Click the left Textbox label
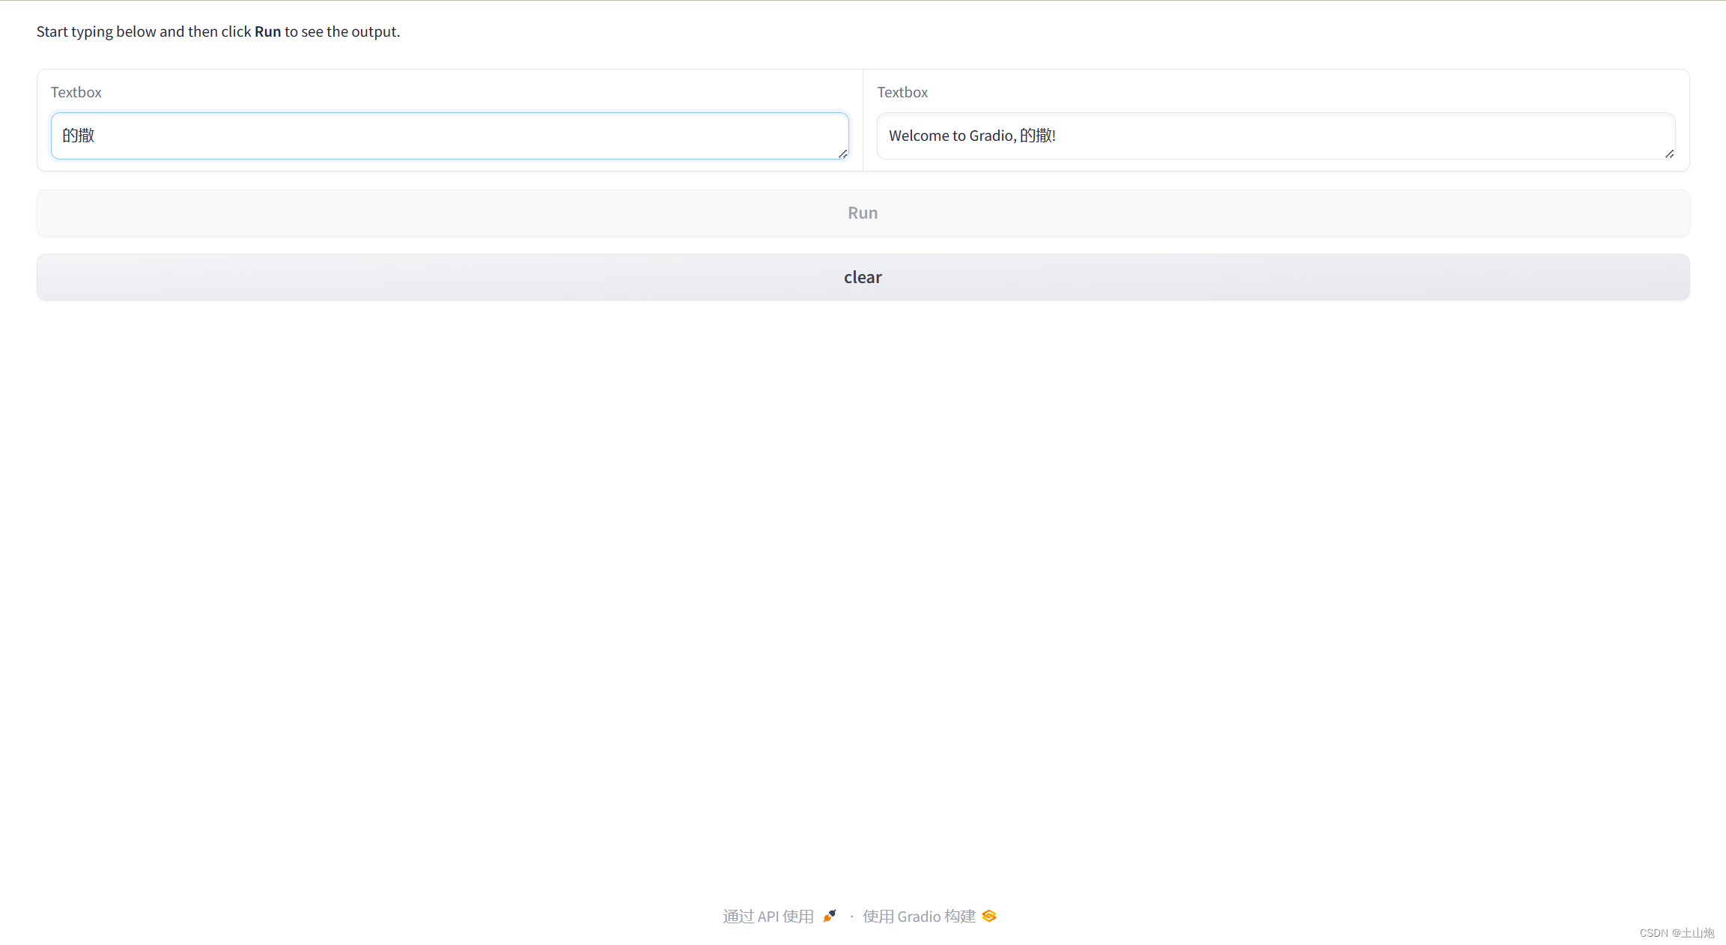 76,91
